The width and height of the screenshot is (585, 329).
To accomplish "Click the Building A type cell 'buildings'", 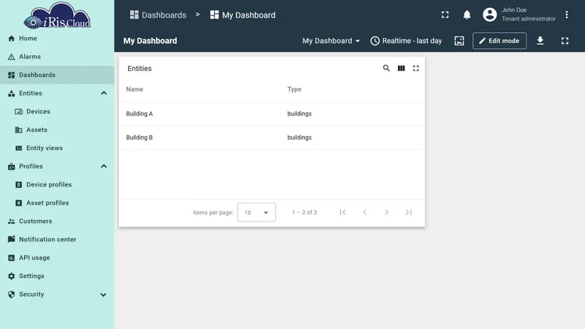I will (x=299, y=114).
